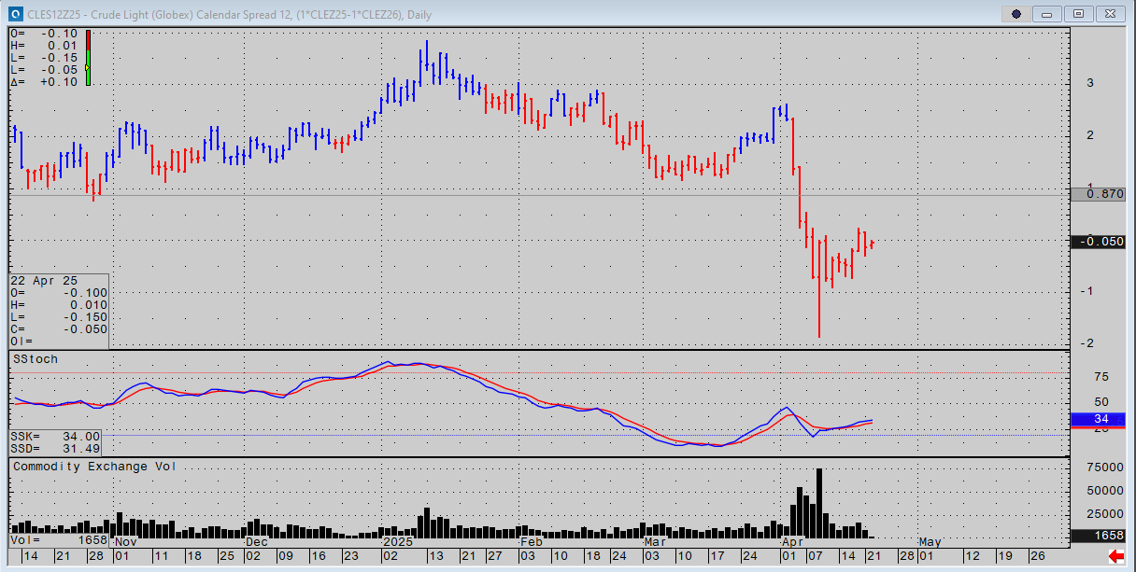Click the Dec month label on time axis

(256, 541)
